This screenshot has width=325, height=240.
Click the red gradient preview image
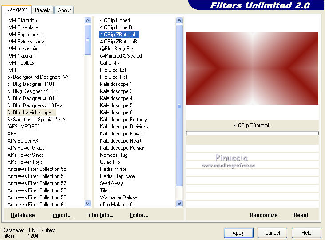click(252, 68)
